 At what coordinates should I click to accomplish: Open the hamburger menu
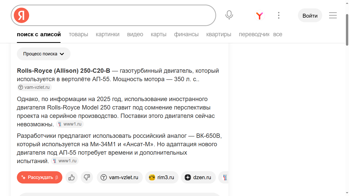click(333, 15)
